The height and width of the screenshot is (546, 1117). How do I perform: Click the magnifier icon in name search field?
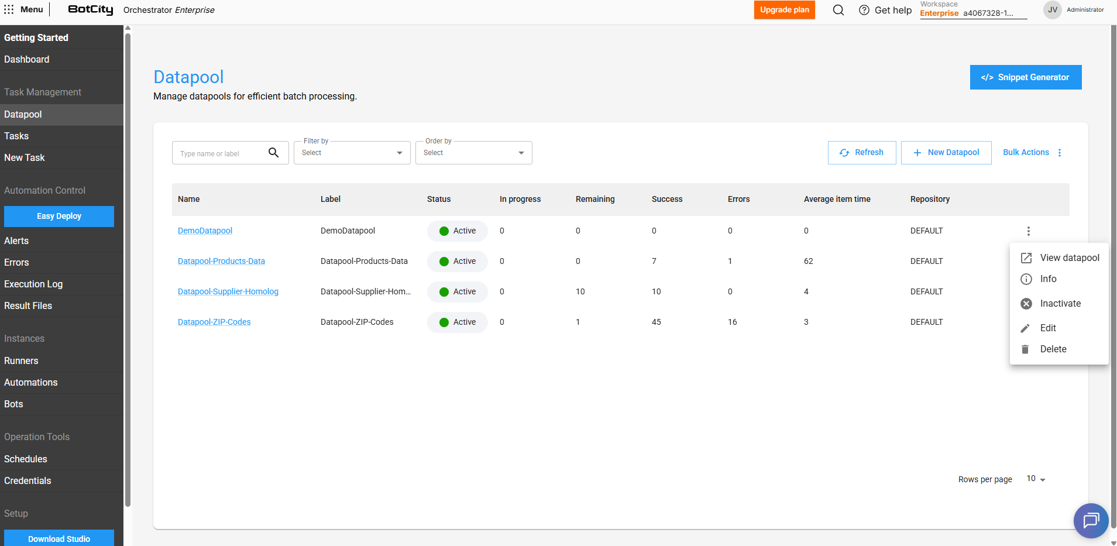pos(273,153)
